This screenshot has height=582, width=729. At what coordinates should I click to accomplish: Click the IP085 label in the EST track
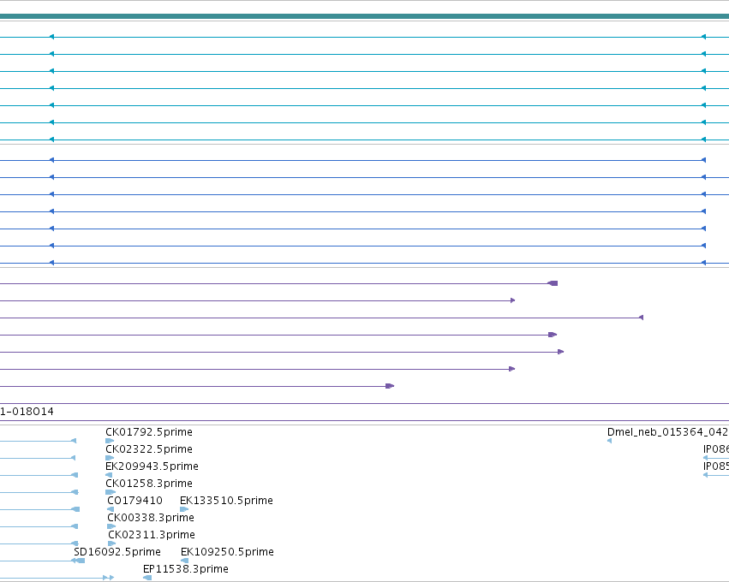point(716,466)
